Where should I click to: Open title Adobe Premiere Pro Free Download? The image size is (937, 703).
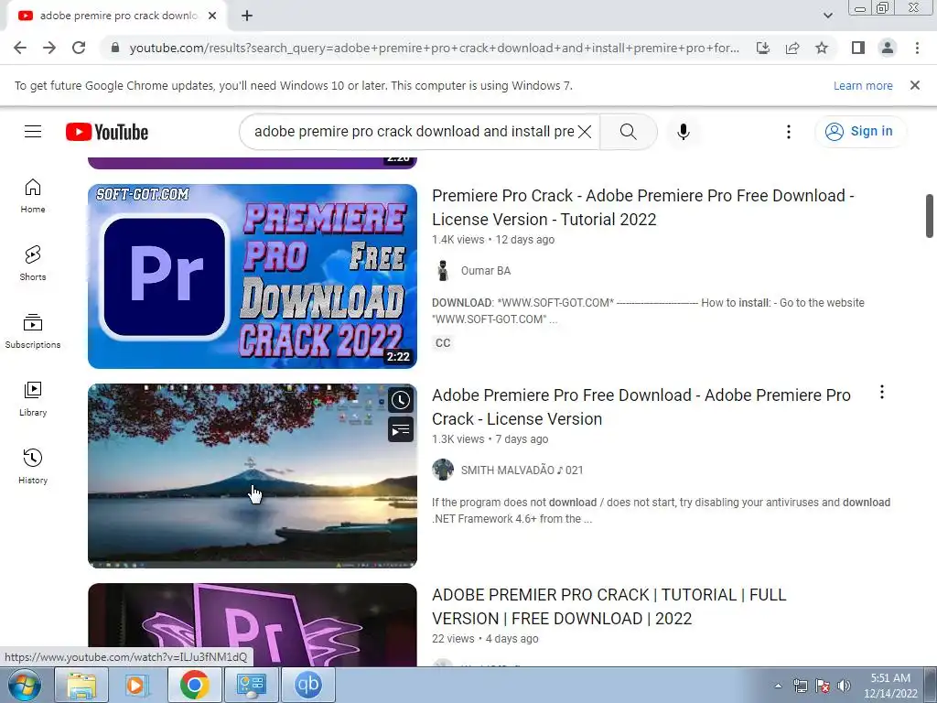coord(641,407)
